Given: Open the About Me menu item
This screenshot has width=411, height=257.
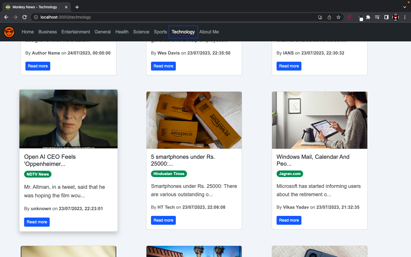Looking at the screenshot, I should 209,32.
